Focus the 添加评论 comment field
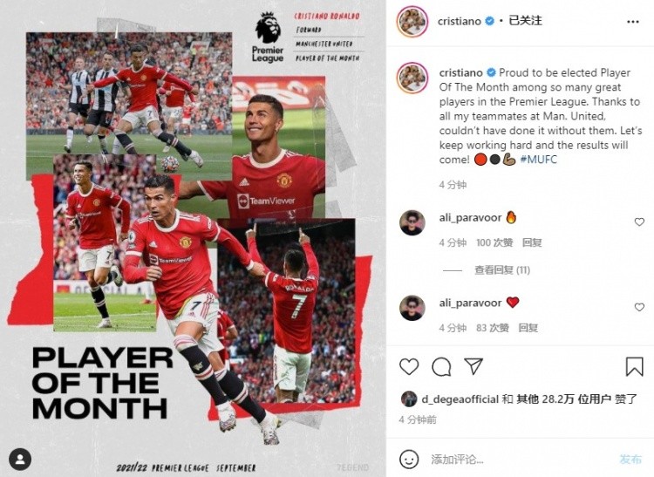This screenshot has height=477, width=654. click(x=521, y=460)
